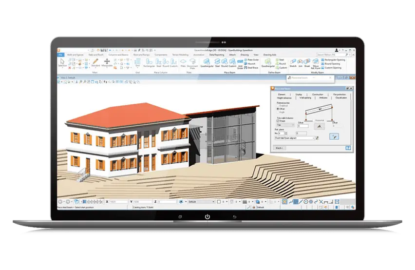Click the red delete X icon

tap(70, 68)
